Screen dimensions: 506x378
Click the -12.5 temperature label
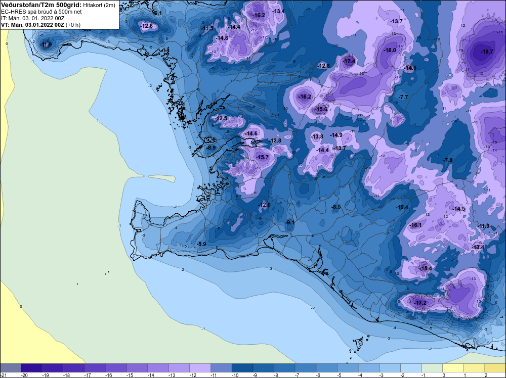[221, 118]
